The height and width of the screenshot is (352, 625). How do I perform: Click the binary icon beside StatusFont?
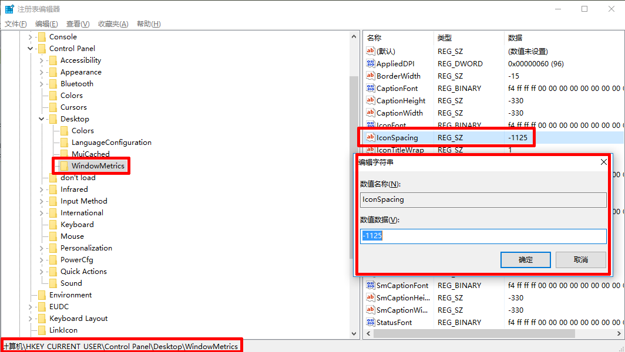(x=371, y=322)
